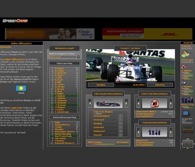
Task: Open the group selection dropdown arrow
Action: [x=78, y=57]
